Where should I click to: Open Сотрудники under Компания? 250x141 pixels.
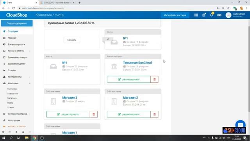[12, 94]
